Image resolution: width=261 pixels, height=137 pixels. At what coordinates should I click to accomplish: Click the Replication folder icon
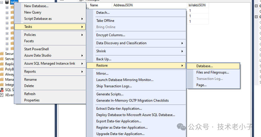(2, 64)
